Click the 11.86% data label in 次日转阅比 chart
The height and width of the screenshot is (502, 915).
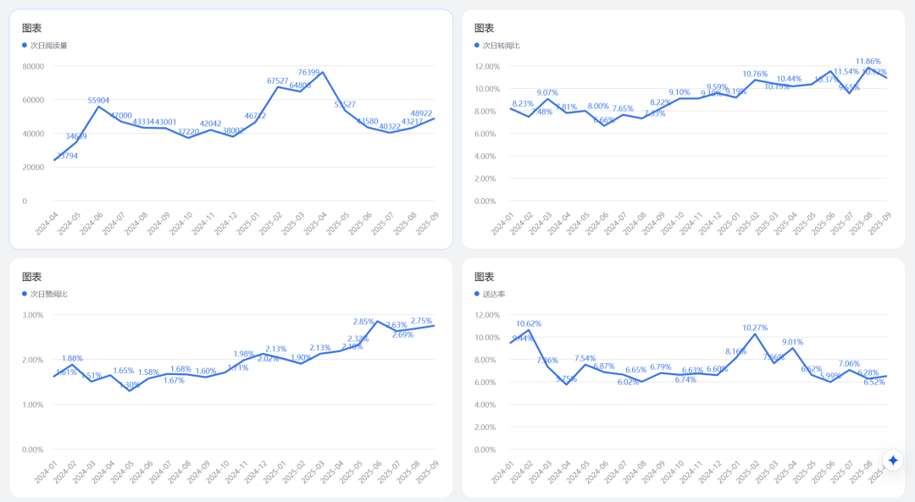coord(868,61)
